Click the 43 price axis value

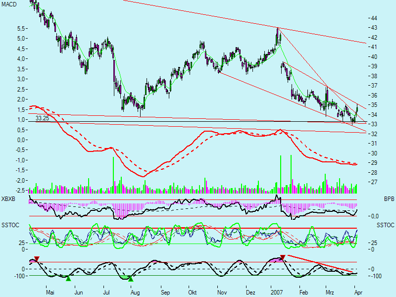pos(374,28)
